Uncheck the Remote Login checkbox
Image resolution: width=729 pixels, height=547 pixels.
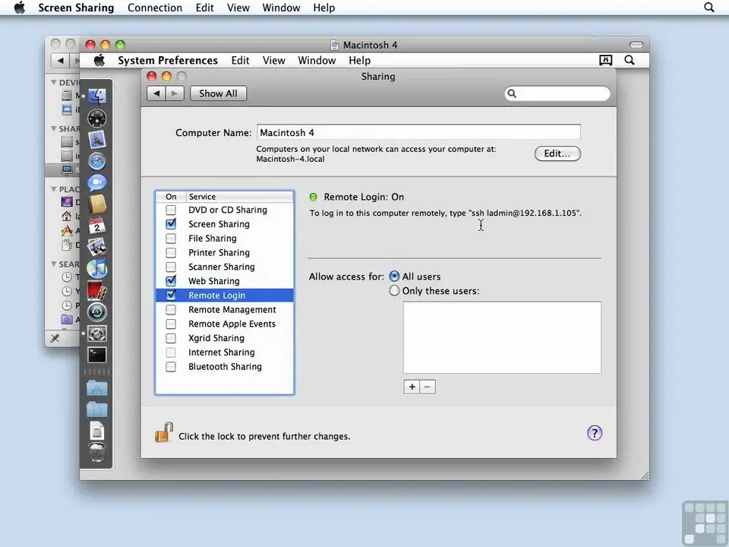coord(171,296)
